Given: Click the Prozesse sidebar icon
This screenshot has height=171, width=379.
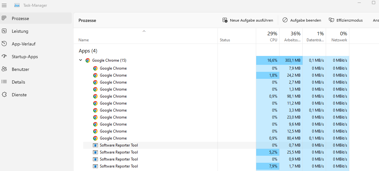Looking at the screenshot, I should coord(4,18).
